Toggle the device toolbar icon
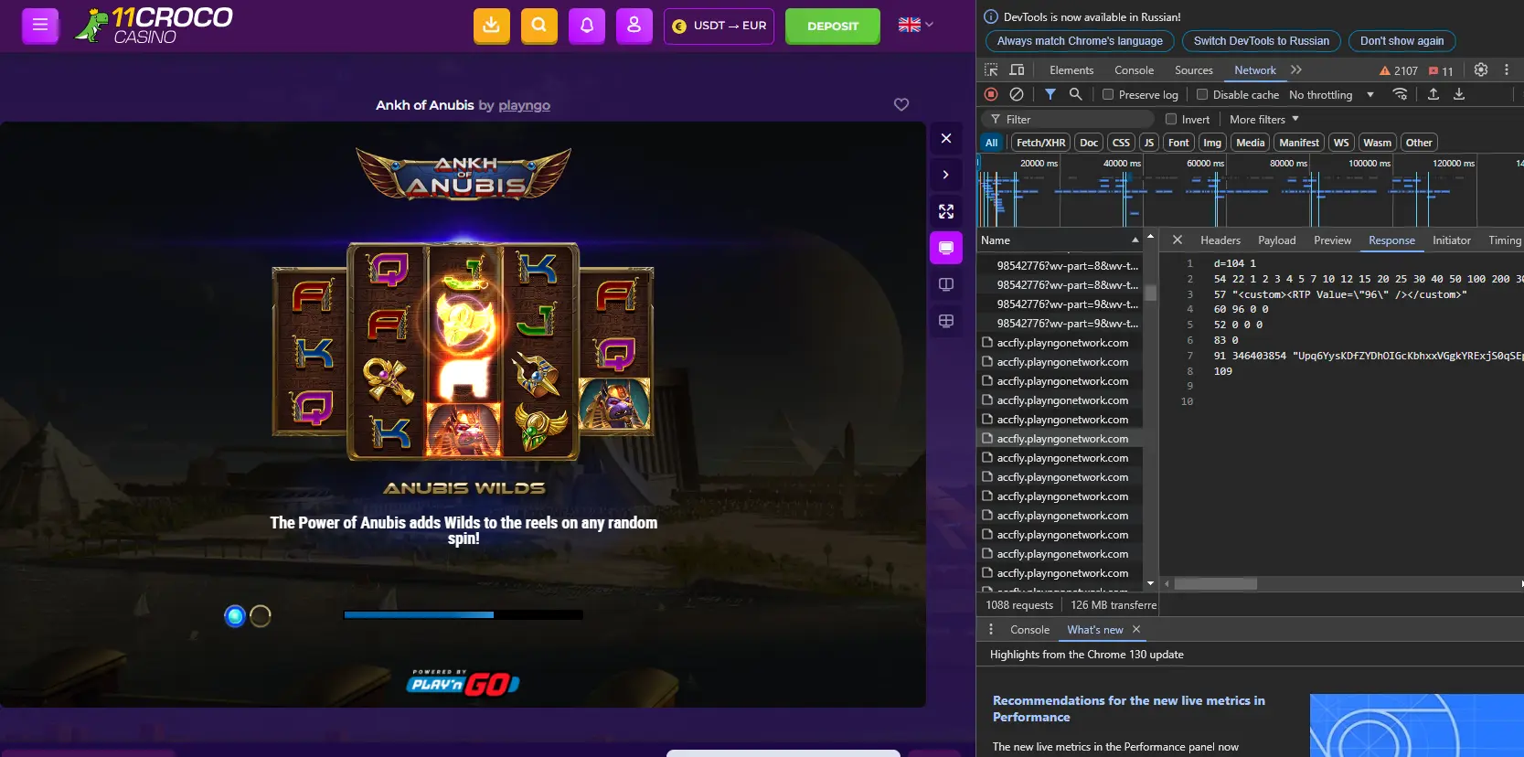Viewport: 1524px width, 757px height. (1017, 70)
